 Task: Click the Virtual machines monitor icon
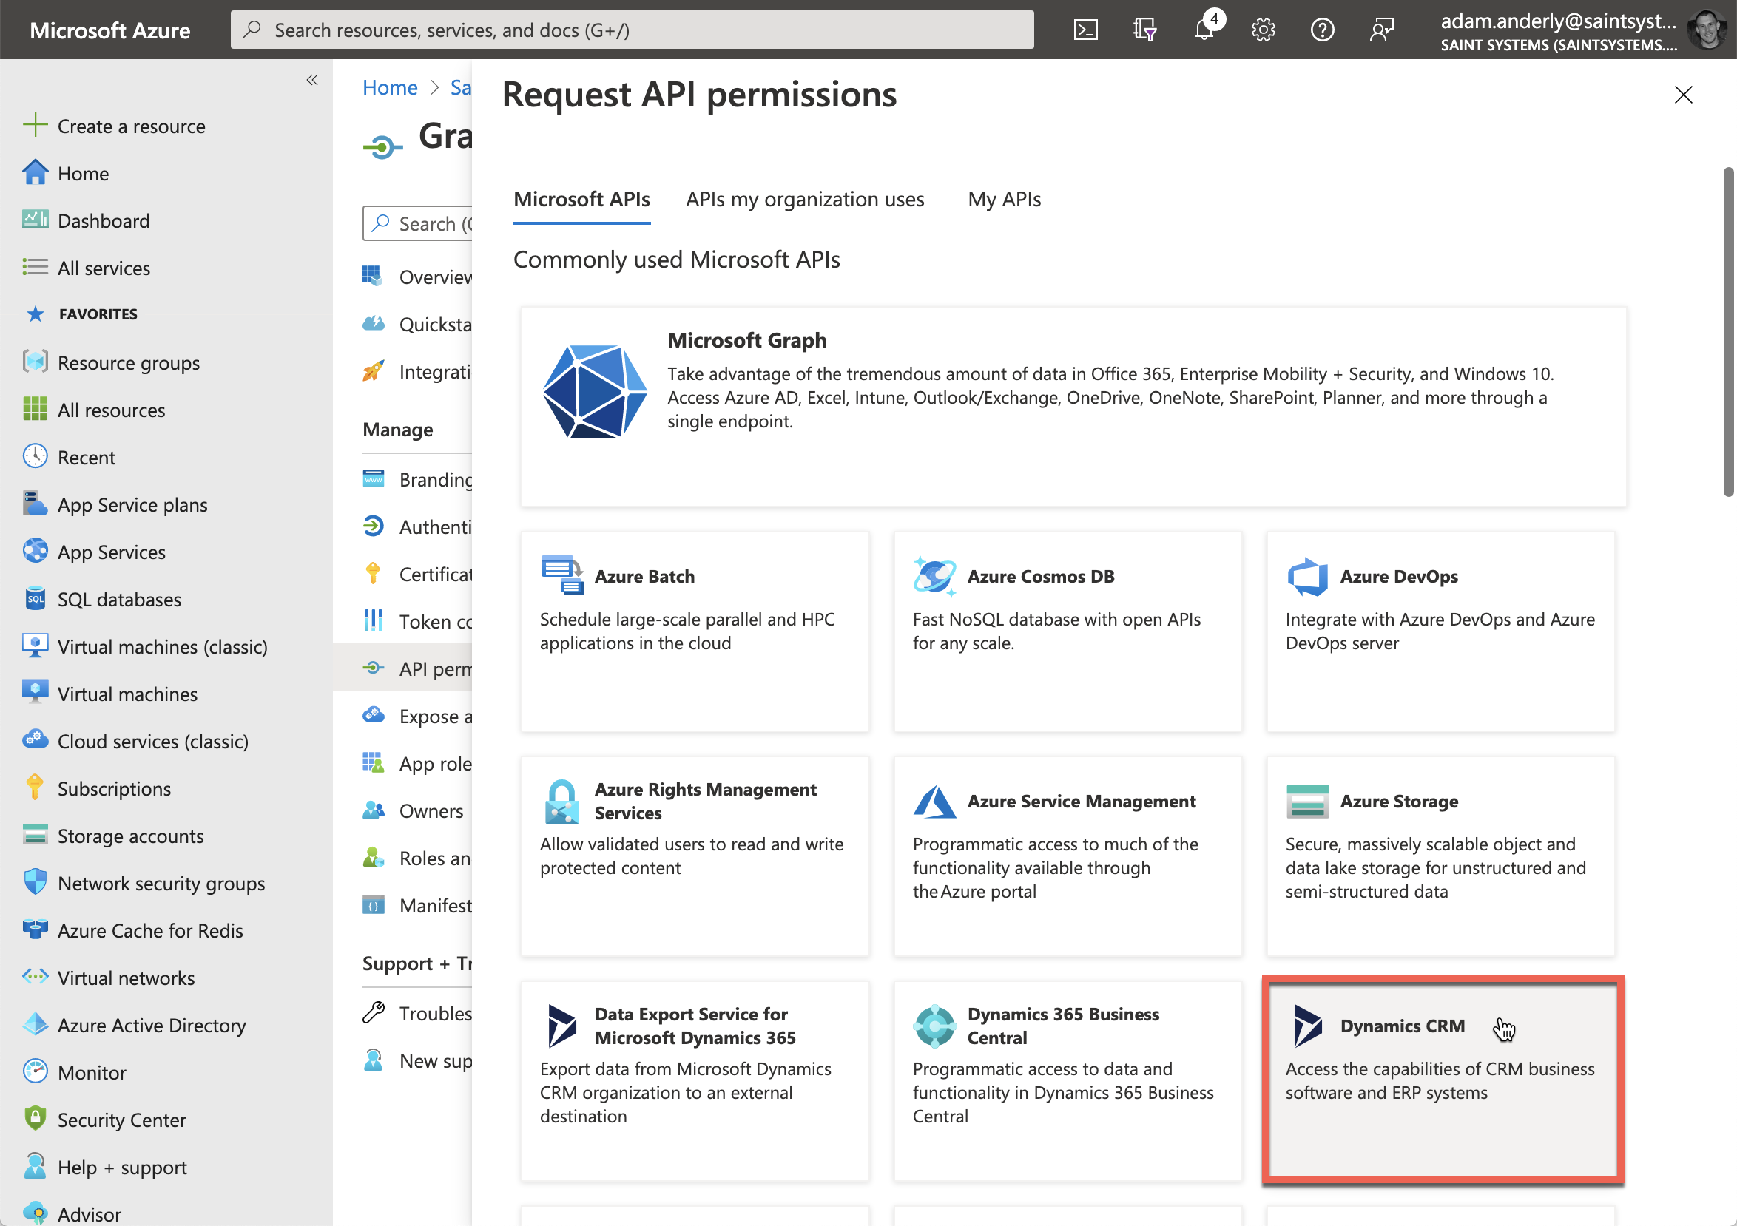35,693
